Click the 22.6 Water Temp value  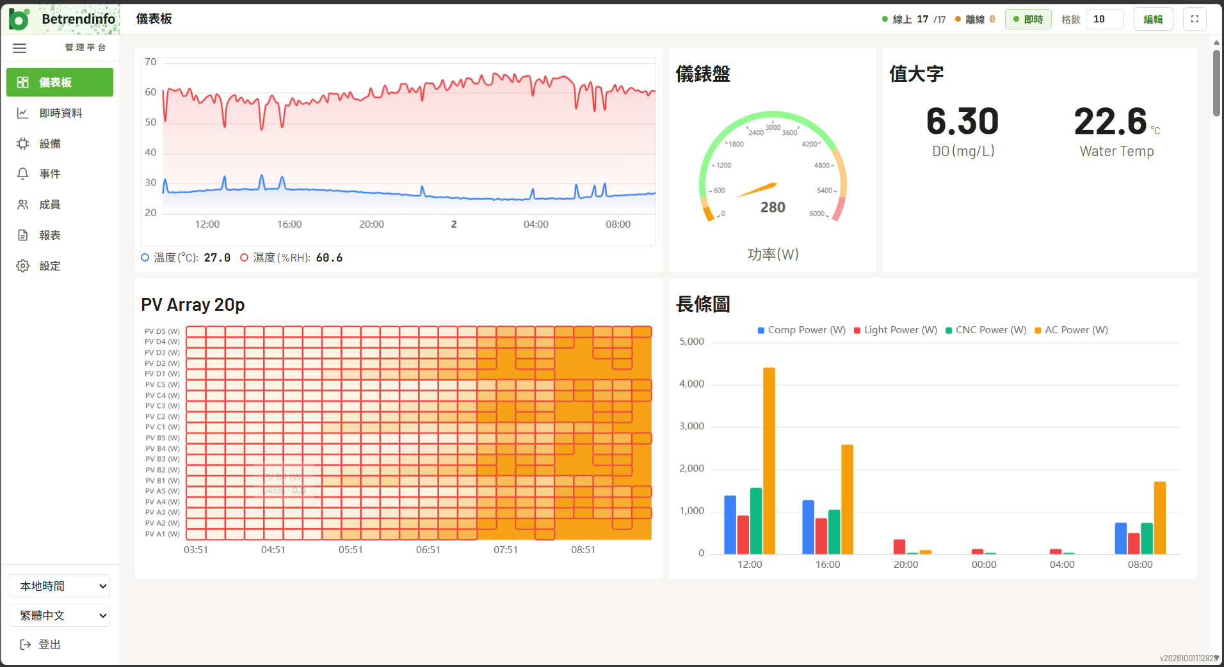pyautogui.click(x=1111, y=122)
